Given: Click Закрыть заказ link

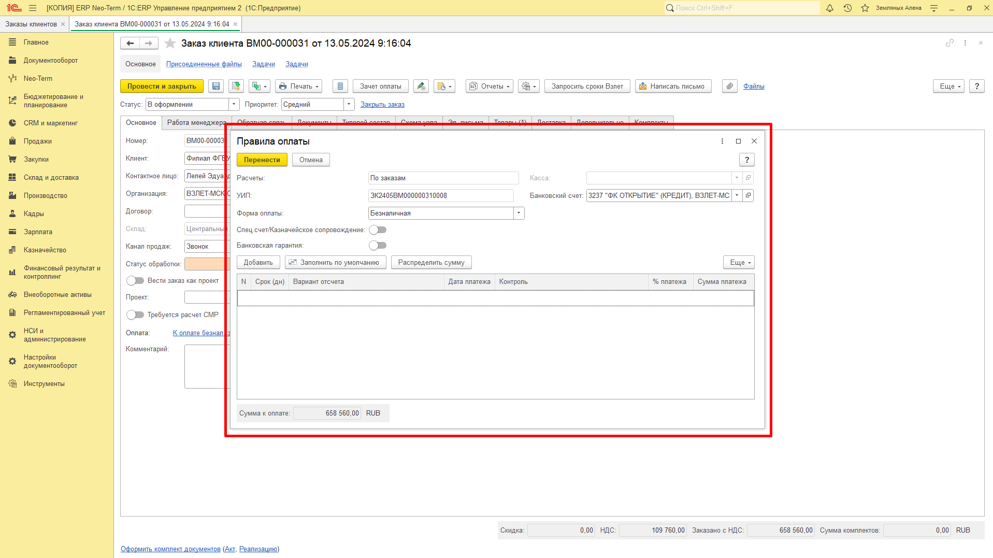Looking at the screenshot, I should point(382,104).
